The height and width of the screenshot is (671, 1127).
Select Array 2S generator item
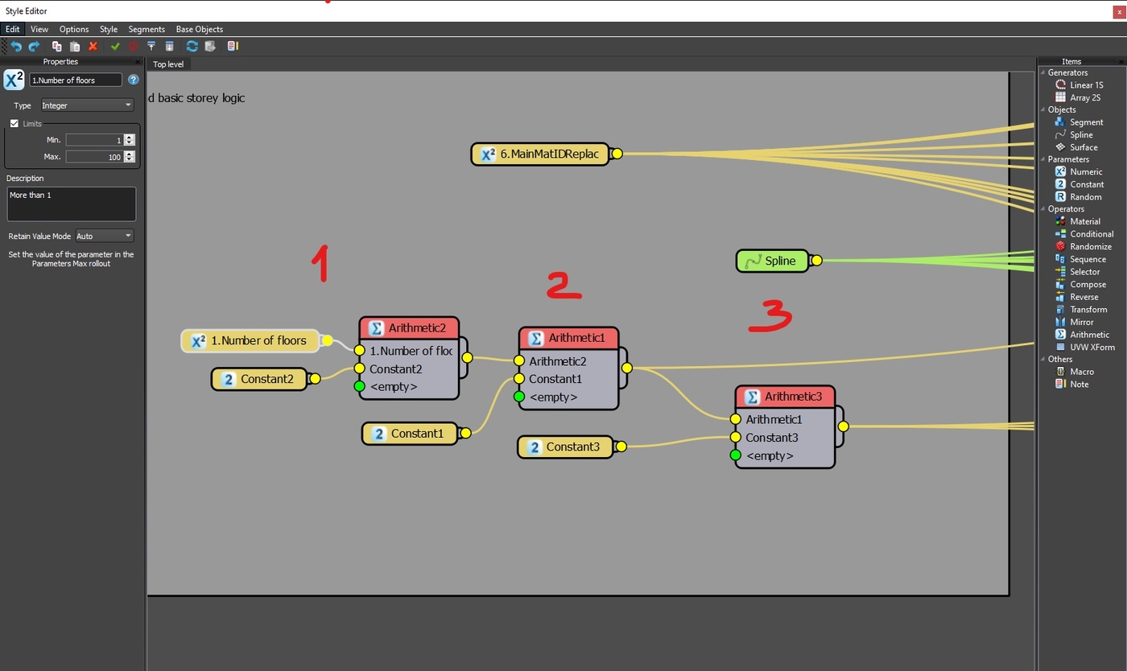1078,97
